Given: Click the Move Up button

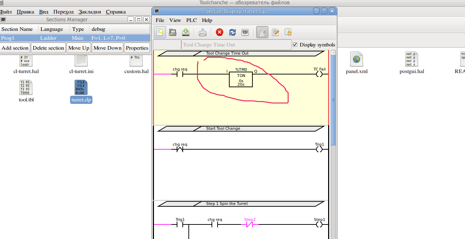Looking at the screenshot, I should click(x=79, y=48).
